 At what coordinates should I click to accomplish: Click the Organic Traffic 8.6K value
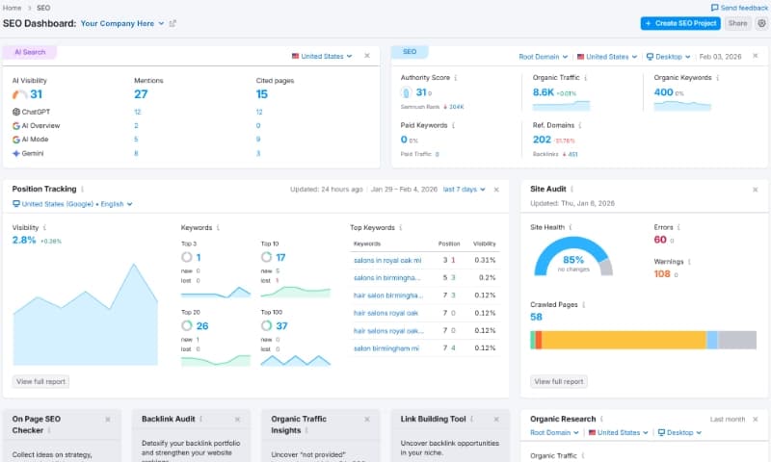point(544,92)
